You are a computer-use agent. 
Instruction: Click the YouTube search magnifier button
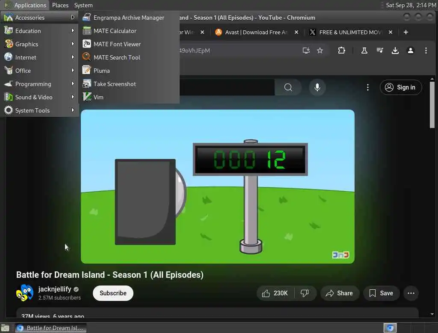pyautogui.click(x=288, y=87)
